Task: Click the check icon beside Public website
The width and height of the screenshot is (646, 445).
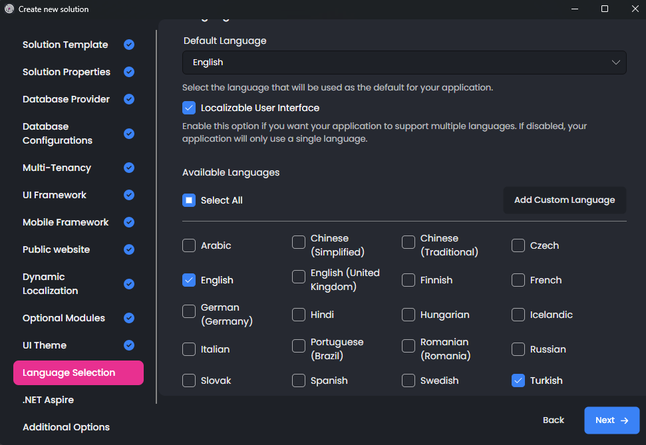Action: click(x=129, y=249)
